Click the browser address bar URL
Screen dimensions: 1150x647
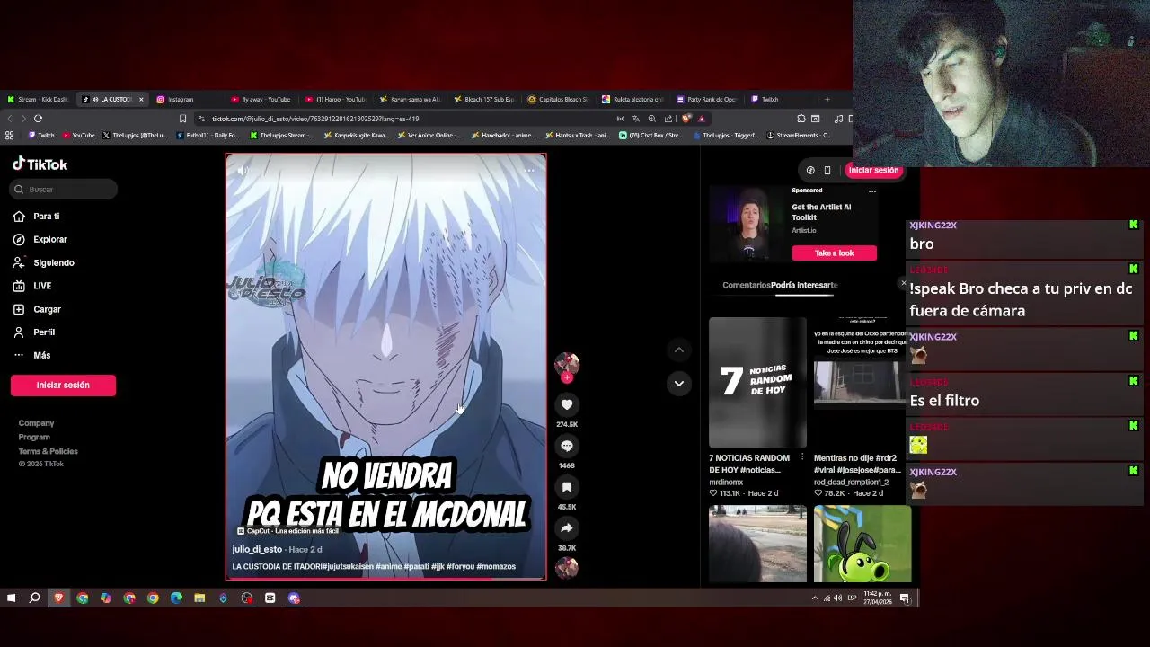[315, 119]
